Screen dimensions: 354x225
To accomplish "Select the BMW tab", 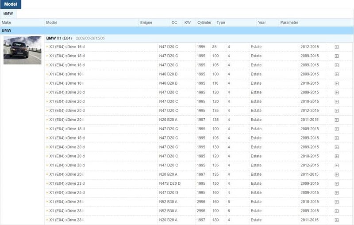I will (8, 14).
